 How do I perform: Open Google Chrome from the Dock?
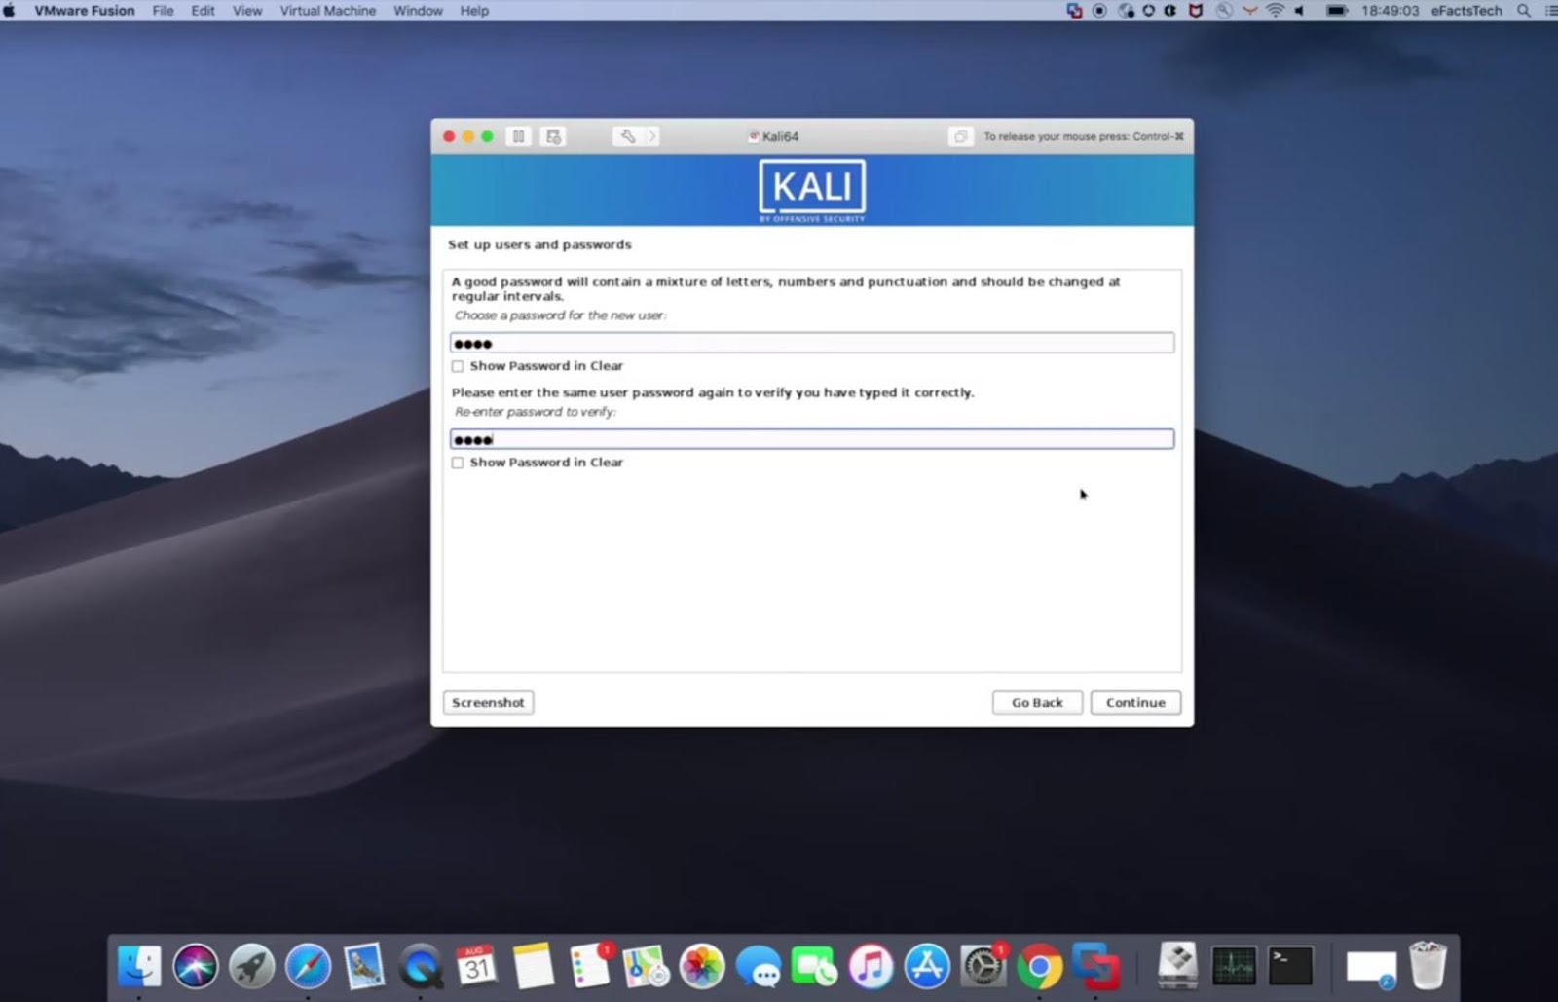point(1040,966)
